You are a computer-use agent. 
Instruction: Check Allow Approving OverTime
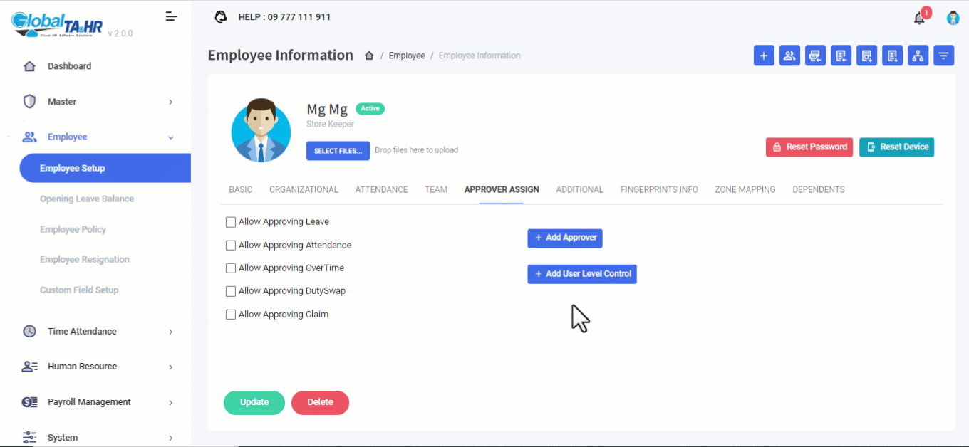pyautogui.click(x=231, y=268)
